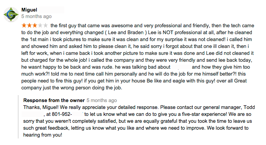This screenshot has width=266, height=145.
Task: Click the closing sentence 'company just the wrong person'
Action: pos(56,88)
